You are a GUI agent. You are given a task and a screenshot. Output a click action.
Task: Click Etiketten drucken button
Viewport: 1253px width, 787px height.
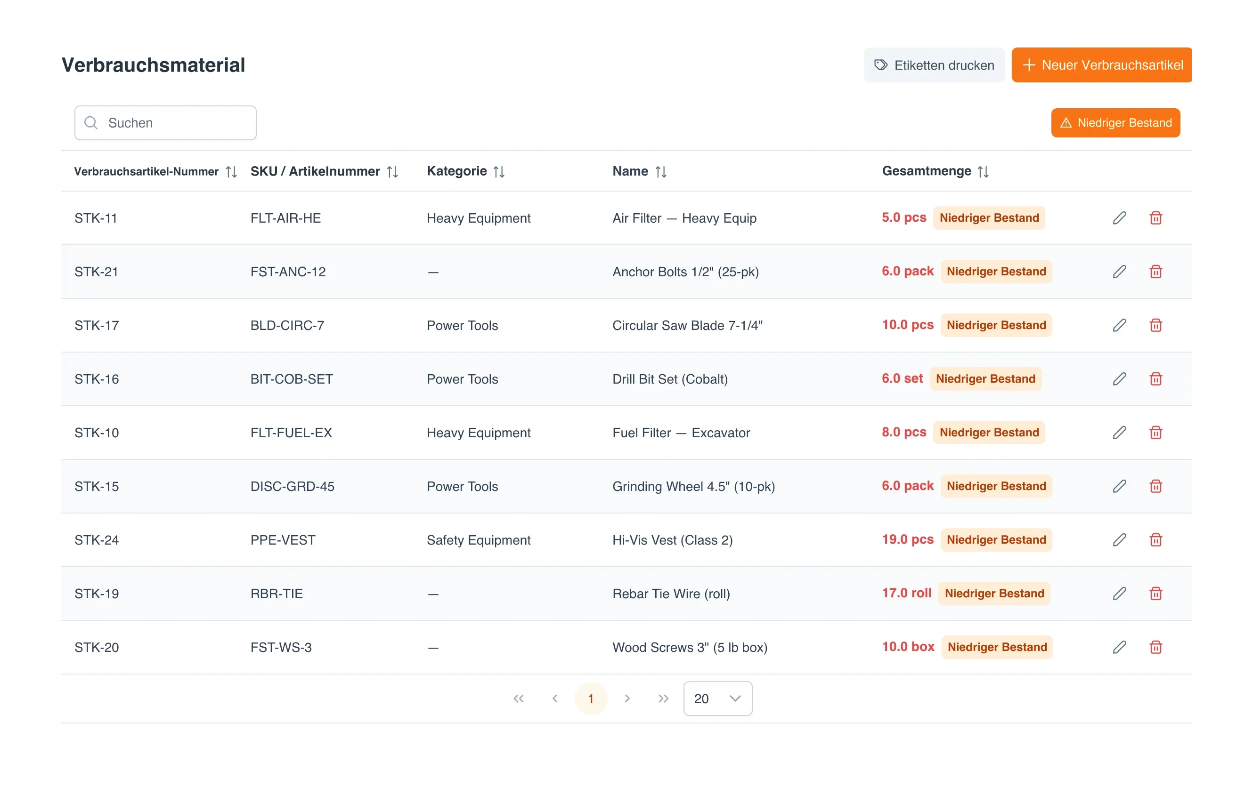tap(934, 65)
